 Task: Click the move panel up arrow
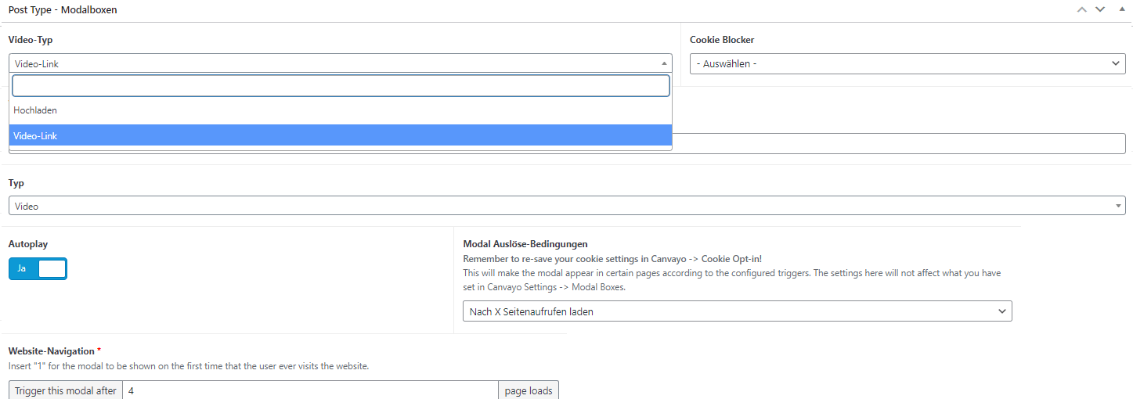(1081, 9)
